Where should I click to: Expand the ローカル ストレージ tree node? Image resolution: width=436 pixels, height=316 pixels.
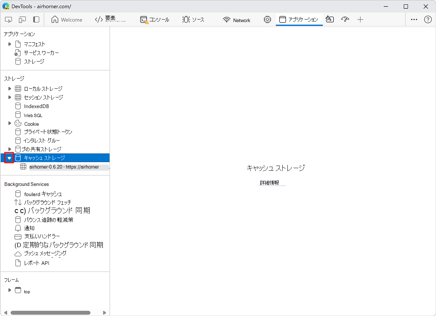[x=10, y=88]
